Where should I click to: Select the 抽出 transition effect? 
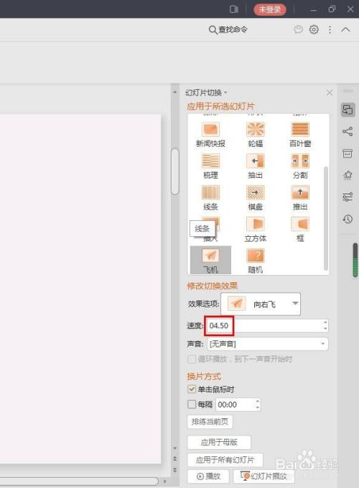256,166
